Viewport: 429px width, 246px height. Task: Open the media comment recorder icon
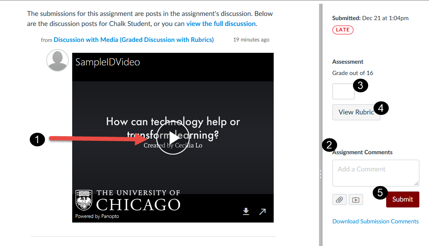click(356, 199)
